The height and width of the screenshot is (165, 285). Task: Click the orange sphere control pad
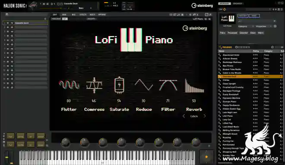click(206, 157)
